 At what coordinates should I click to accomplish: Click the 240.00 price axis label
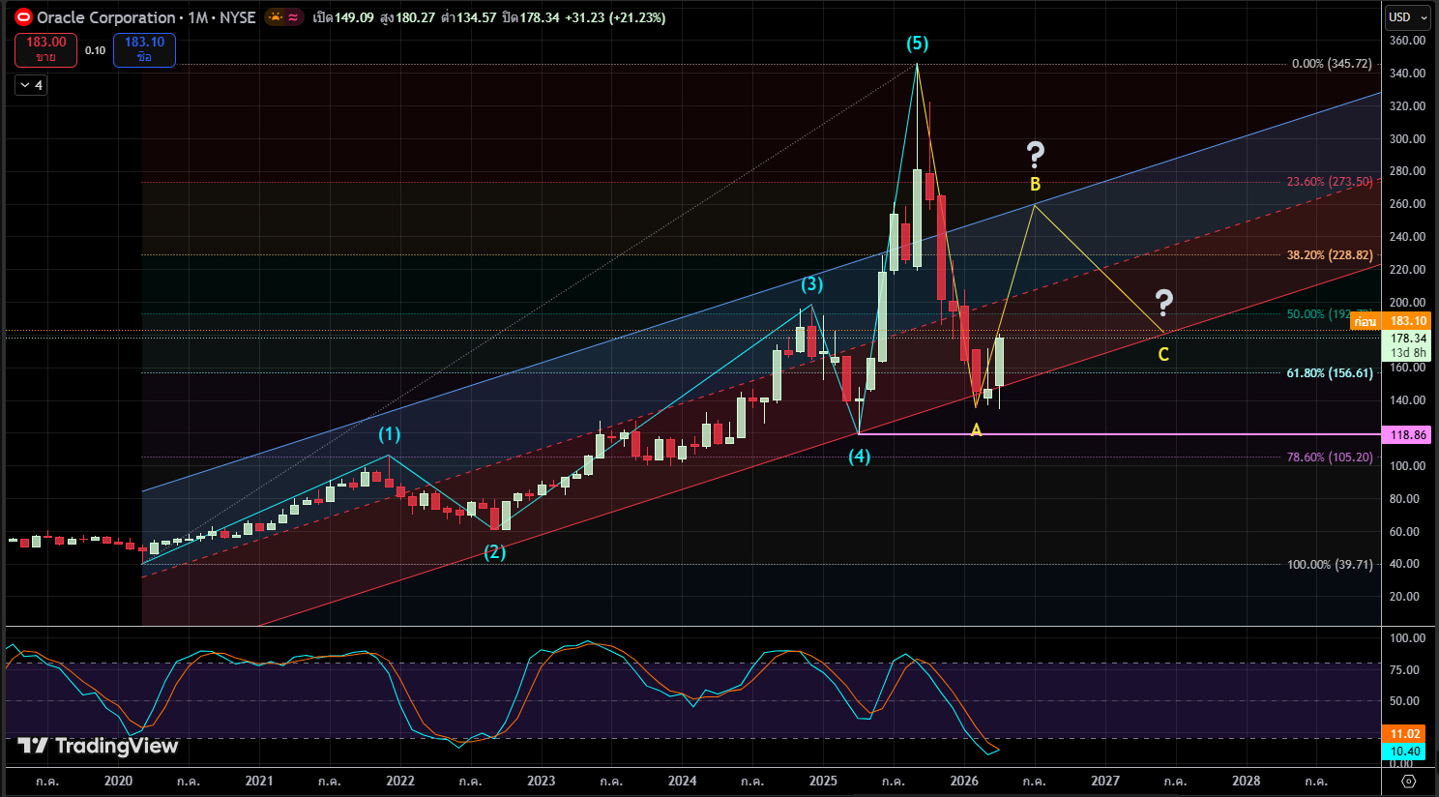tap(1407, 237)
